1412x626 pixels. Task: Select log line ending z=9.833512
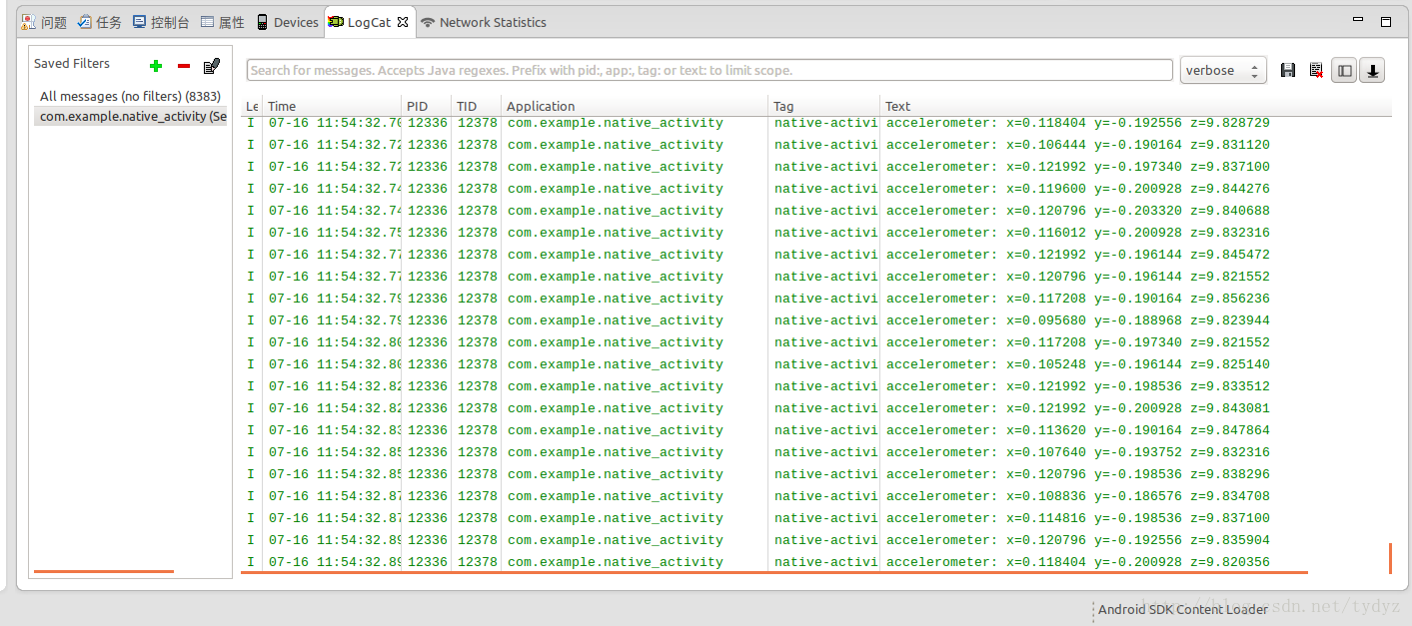[817, 386]
